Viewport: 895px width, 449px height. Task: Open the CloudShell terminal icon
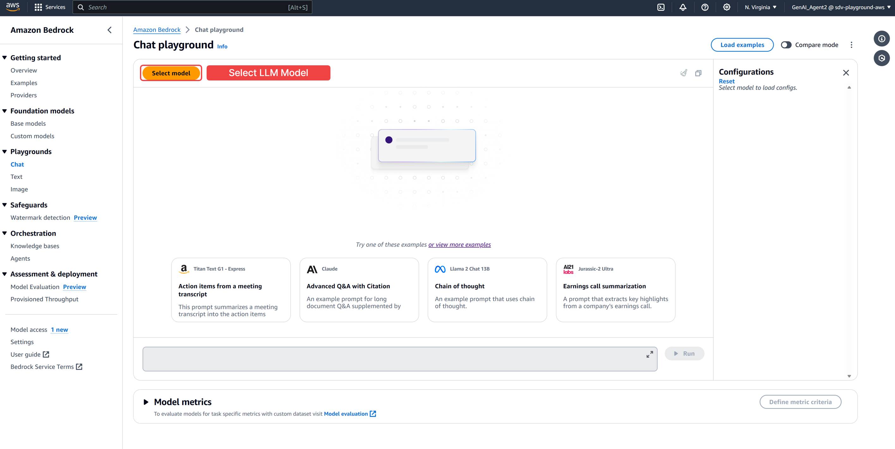(x=661, y=7)
